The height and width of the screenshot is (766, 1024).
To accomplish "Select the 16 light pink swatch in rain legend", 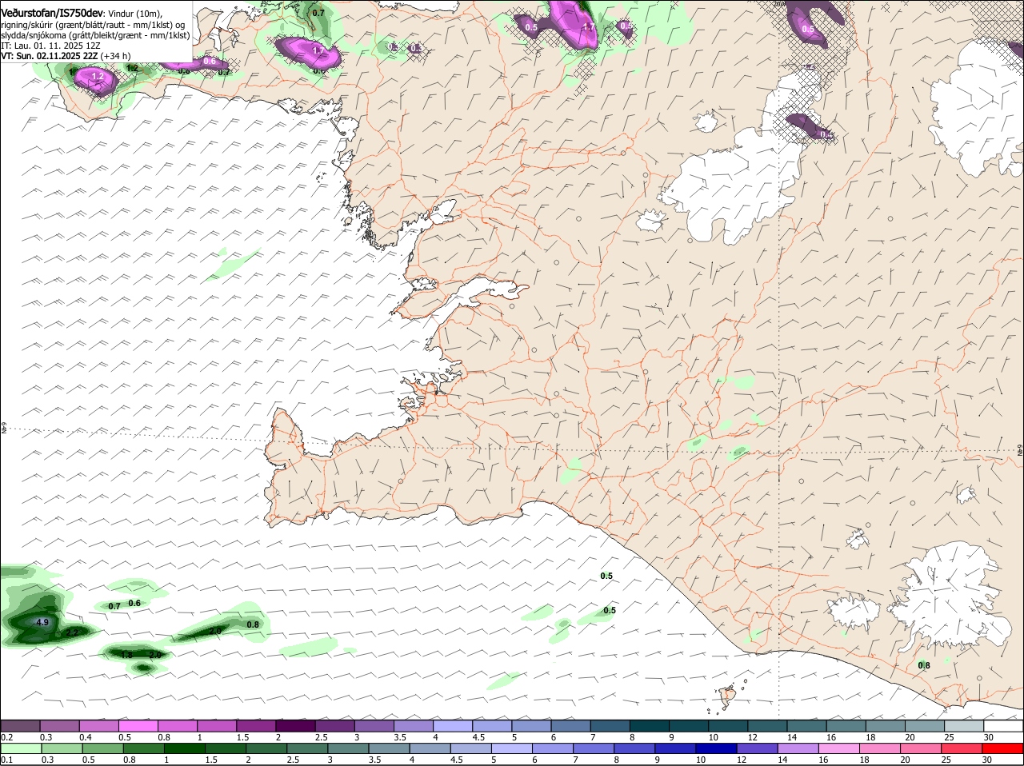I will 839,748.
